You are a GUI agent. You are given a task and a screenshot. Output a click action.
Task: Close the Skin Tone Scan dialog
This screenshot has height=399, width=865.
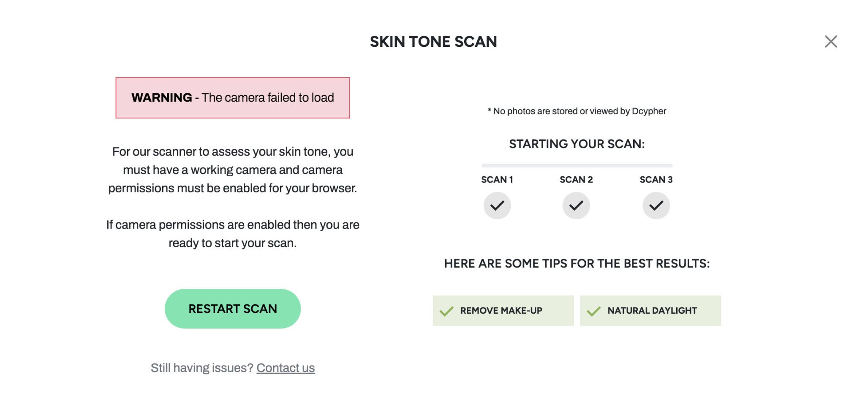tap(830, 41)
